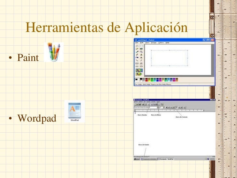Image resolution: width=237 pixels, height=178 pixels.
Task: Click the New document icon in WordPad toolbar
Action: (135, 104)
